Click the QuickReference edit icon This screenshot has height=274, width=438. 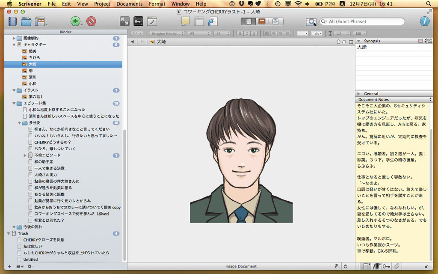click(x=152, y=21)
